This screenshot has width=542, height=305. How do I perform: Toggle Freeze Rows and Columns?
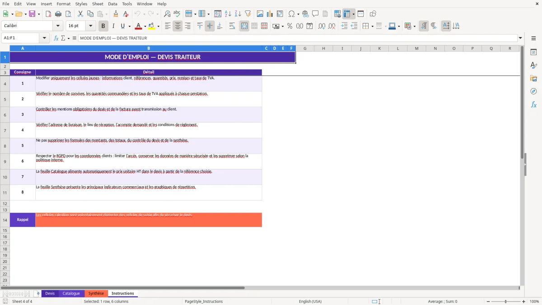[x=347, y=14]
